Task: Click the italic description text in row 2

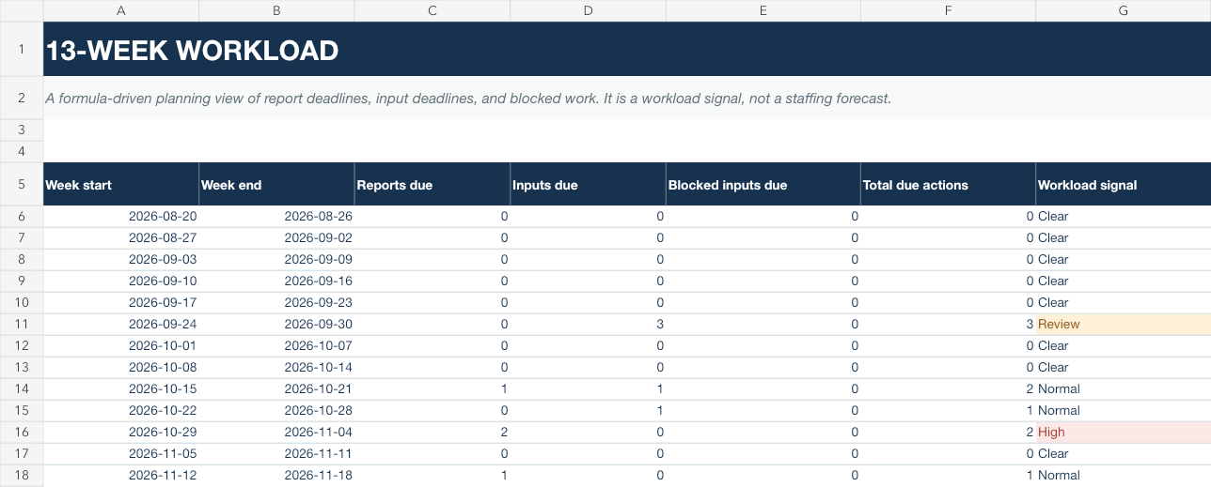Action: point(468,99)
